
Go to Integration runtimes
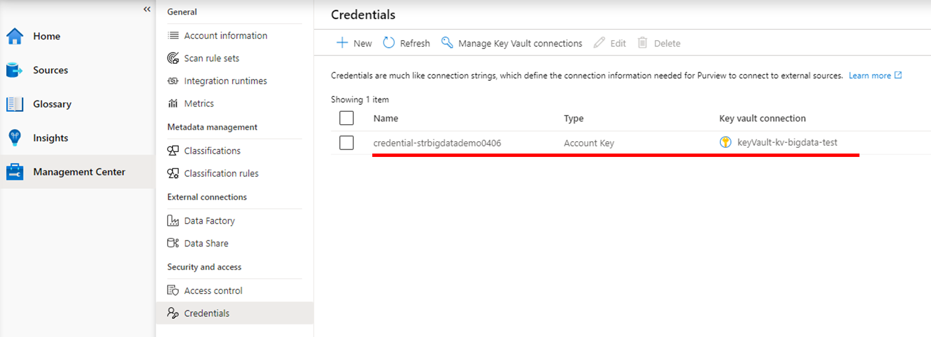pyautogui.click(x=225, y=81)
